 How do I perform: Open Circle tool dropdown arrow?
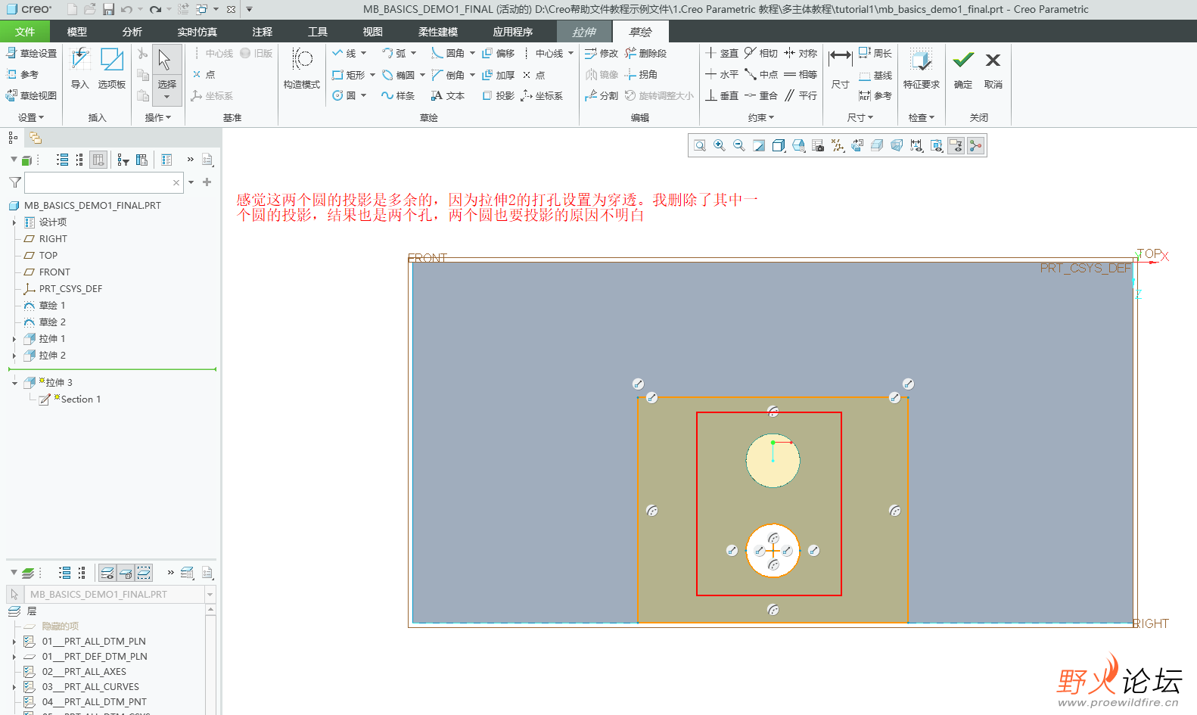pyautogui.click(x=364, y=95)
